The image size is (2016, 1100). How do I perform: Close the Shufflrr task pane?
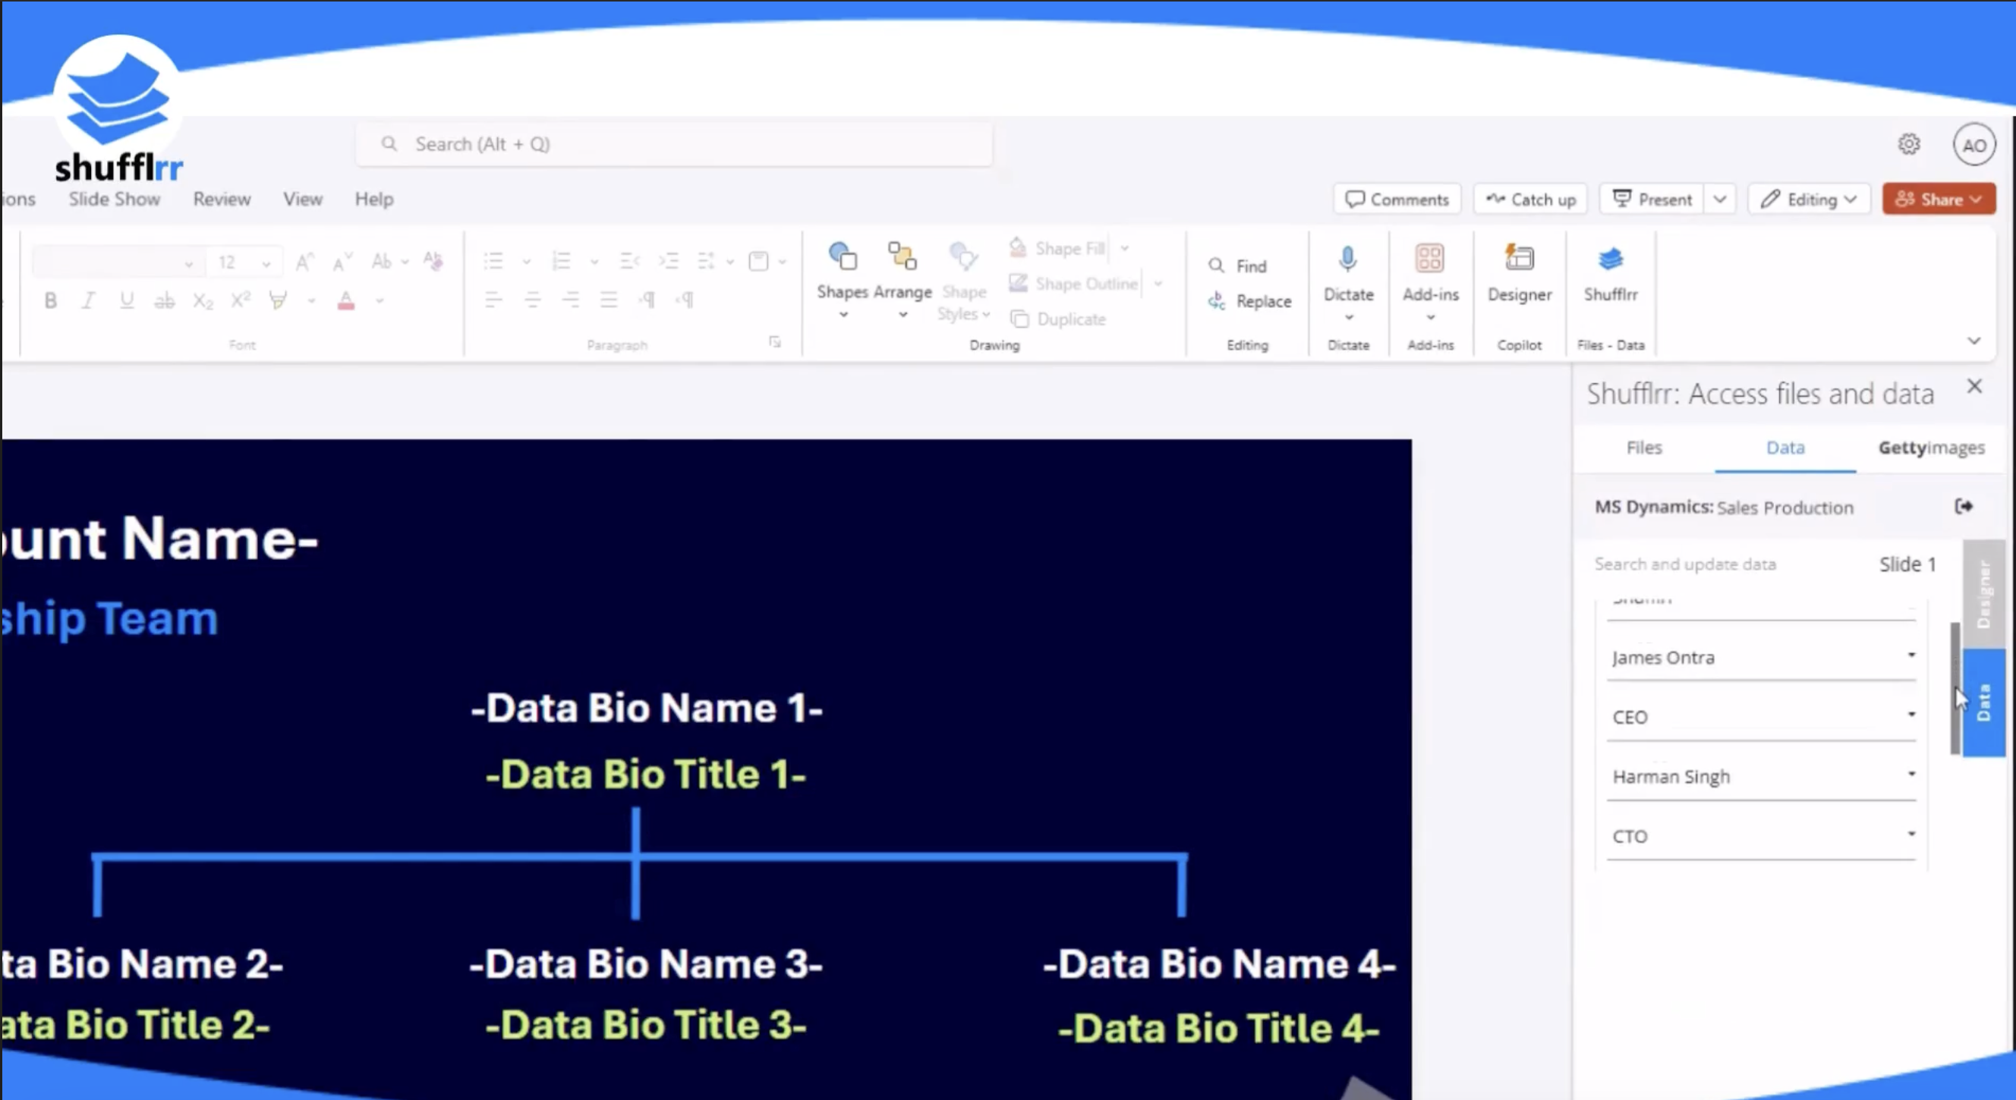pos(1974,386)
